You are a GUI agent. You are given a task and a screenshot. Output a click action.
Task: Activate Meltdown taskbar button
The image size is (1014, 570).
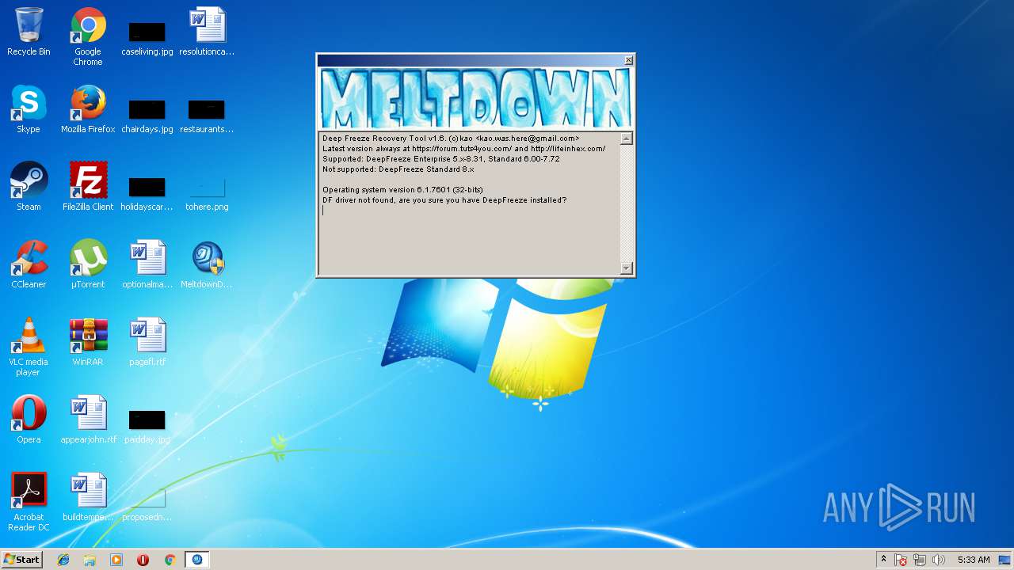click(197, 560)
